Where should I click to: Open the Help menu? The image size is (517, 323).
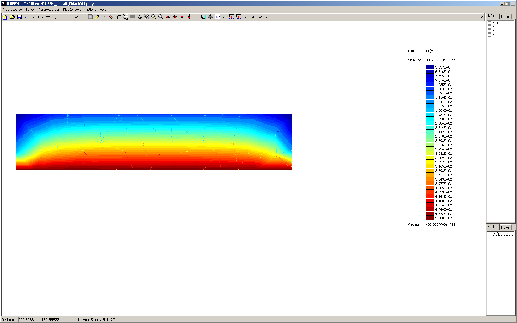coord(103,10)
